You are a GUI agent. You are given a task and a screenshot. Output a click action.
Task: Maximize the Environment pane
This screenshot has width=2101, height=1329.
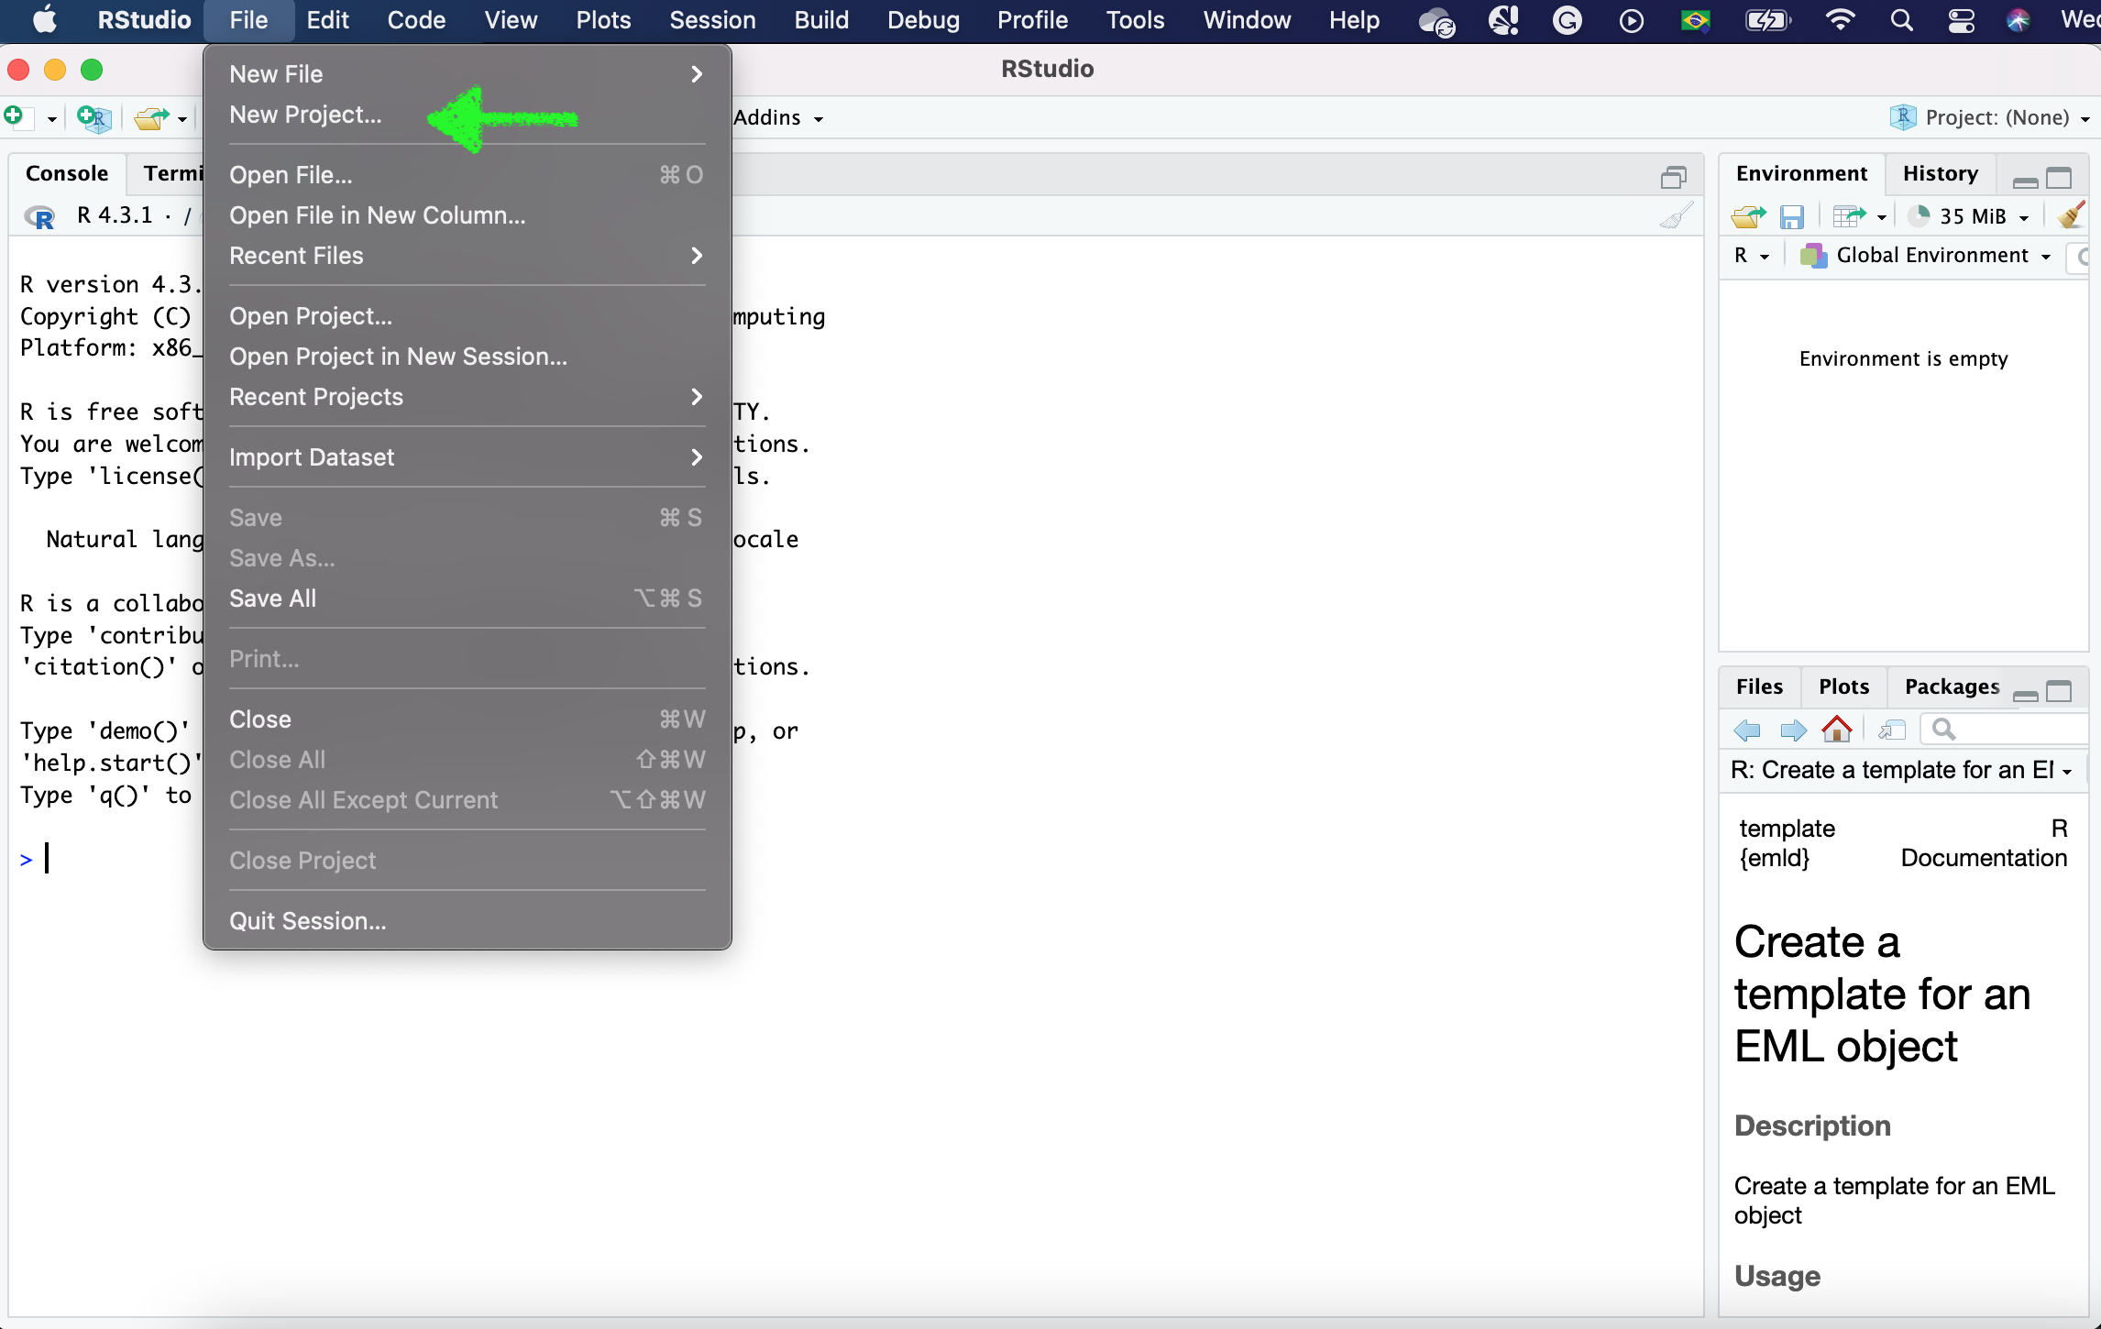pyautogui.click(x=2059, y=178)
